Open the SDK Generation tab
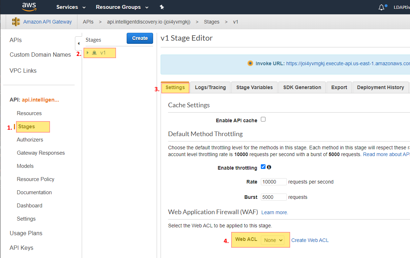Image resolution: width=410 pixels, height=258 pixels. pos(302,87)
